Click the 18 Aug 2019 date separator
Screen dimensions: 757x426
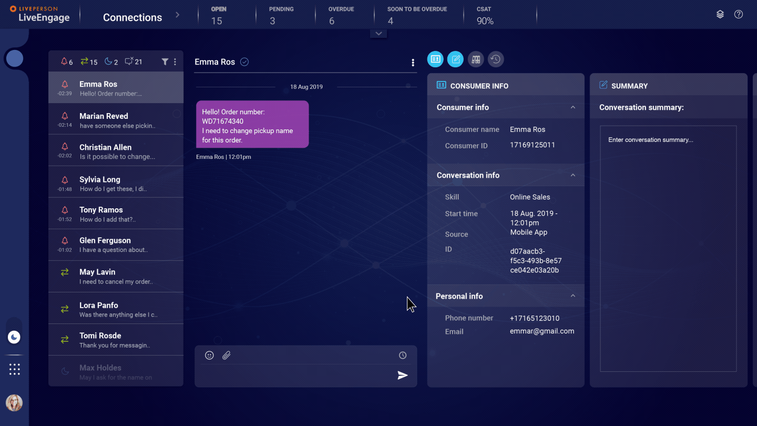[306, 87]
